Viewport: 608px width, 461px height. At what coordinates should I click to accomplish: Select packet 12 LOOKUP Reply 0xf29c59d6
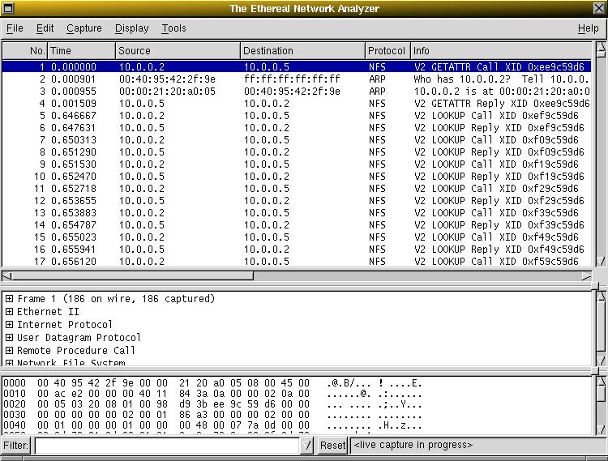[297, 201]
